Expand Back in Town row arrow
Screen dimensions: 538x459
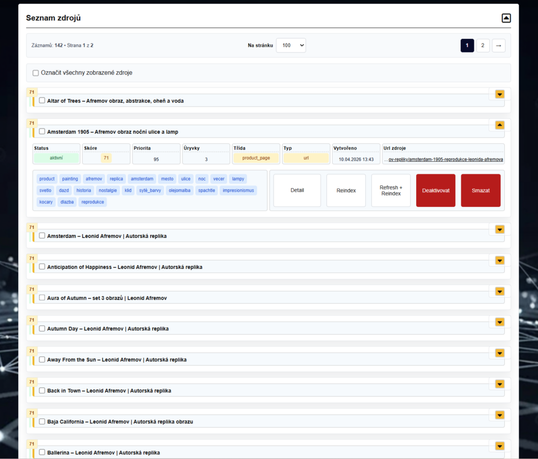[x=500, y=384]
